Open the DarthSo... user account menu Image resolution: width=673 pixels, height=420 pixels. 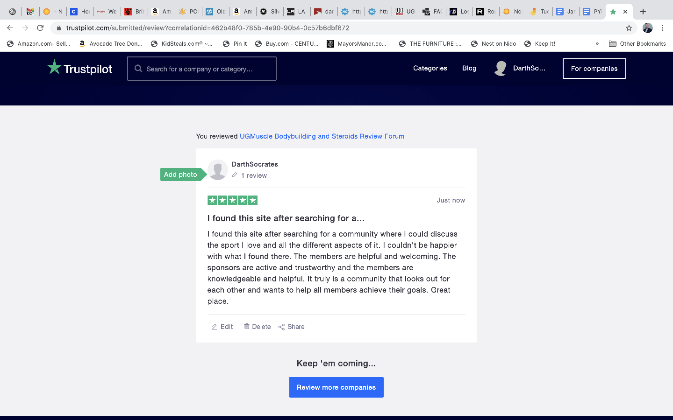520,69
